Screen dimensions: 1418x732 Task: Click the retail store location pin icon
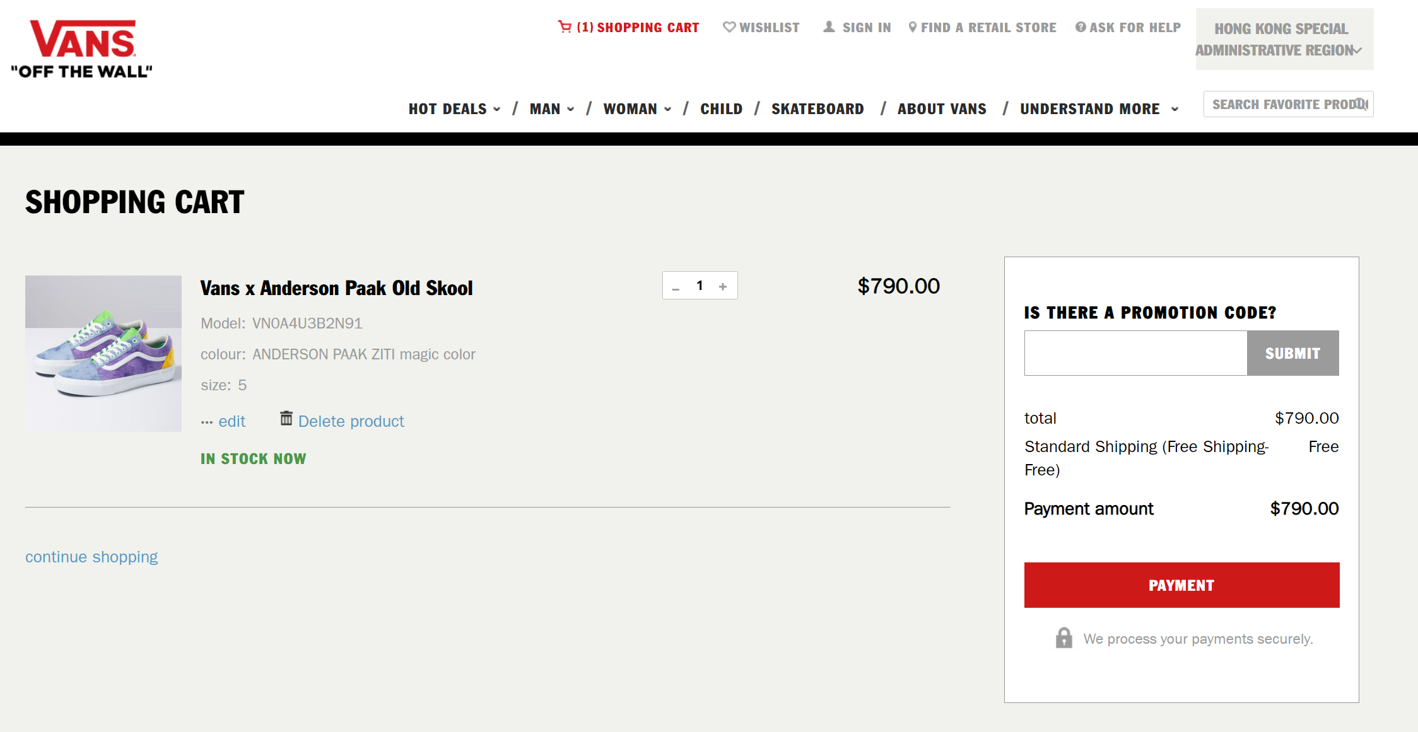tap(912, 27)
